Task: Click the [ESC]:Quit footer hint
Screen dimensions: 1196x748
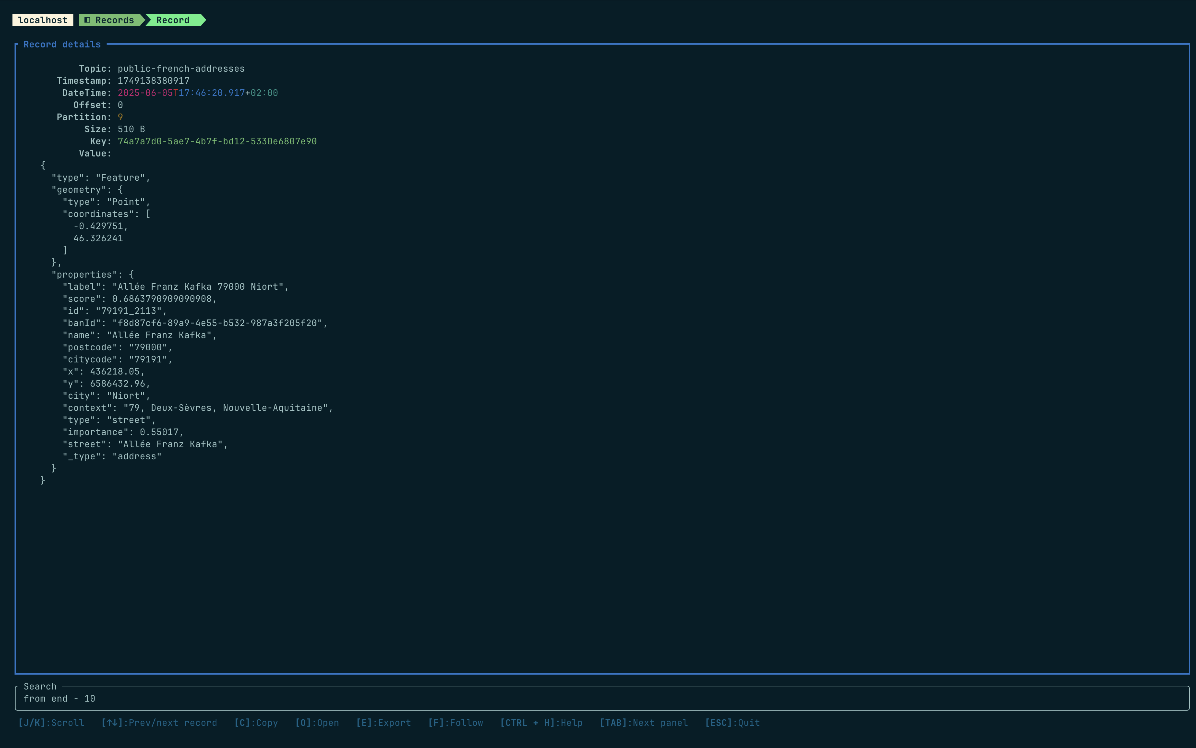Action: tap(732, 723)
